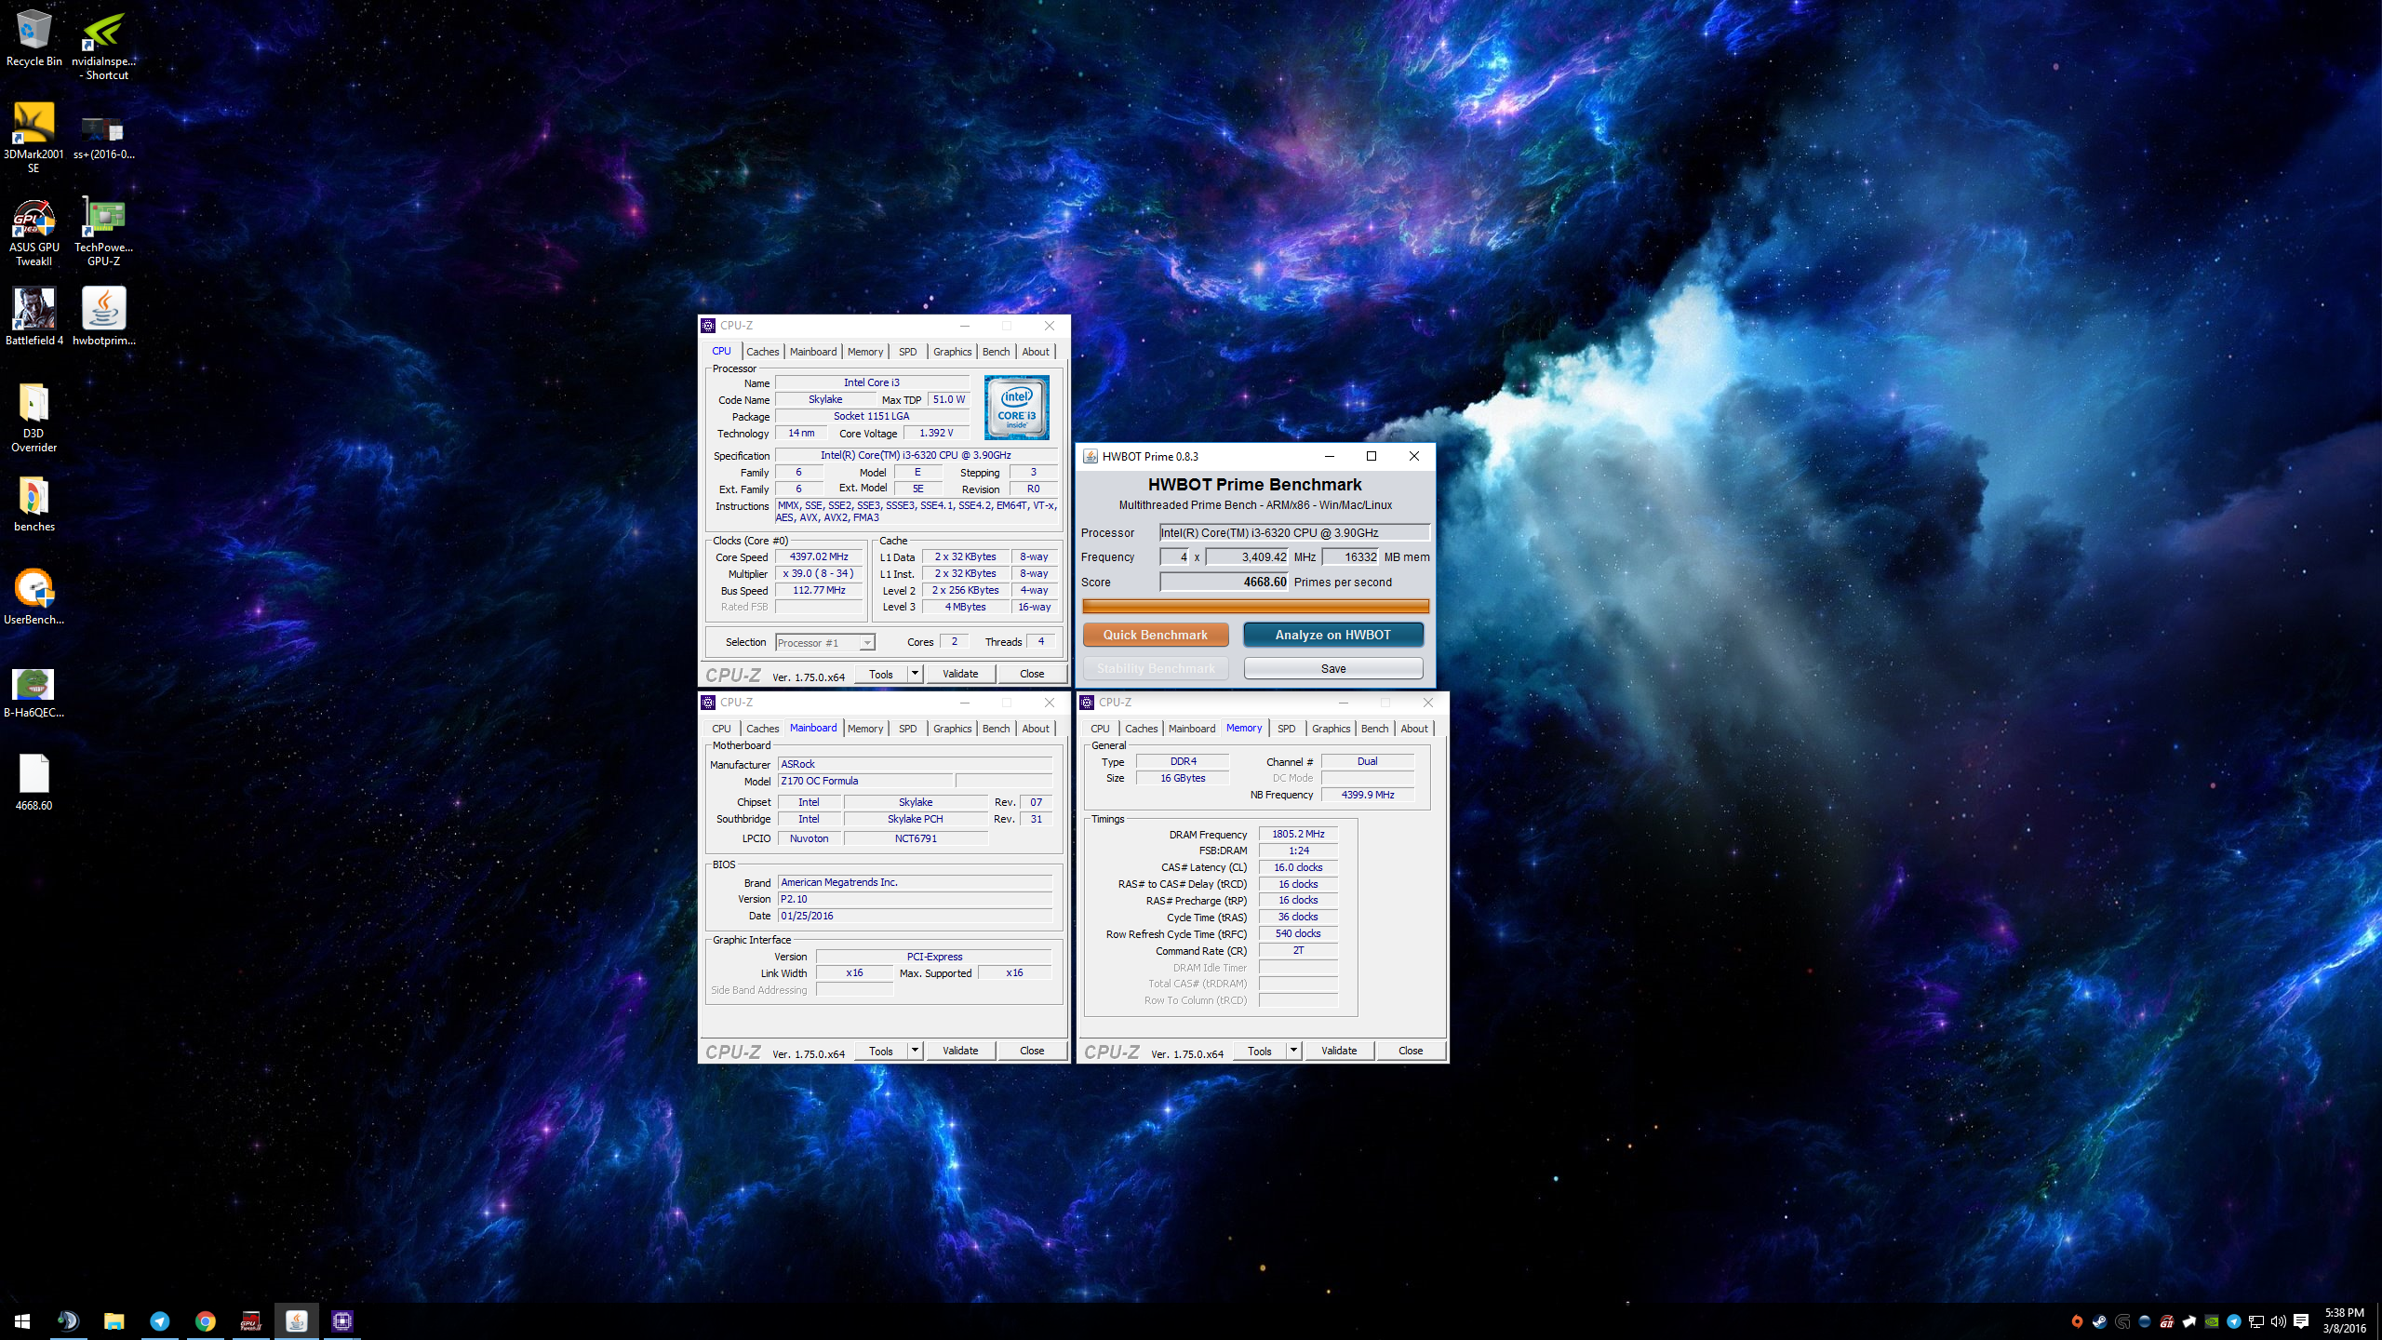Launch UserBenchmark from the desktop
Screen dimensions: 2382x1340
click(33, 596)
